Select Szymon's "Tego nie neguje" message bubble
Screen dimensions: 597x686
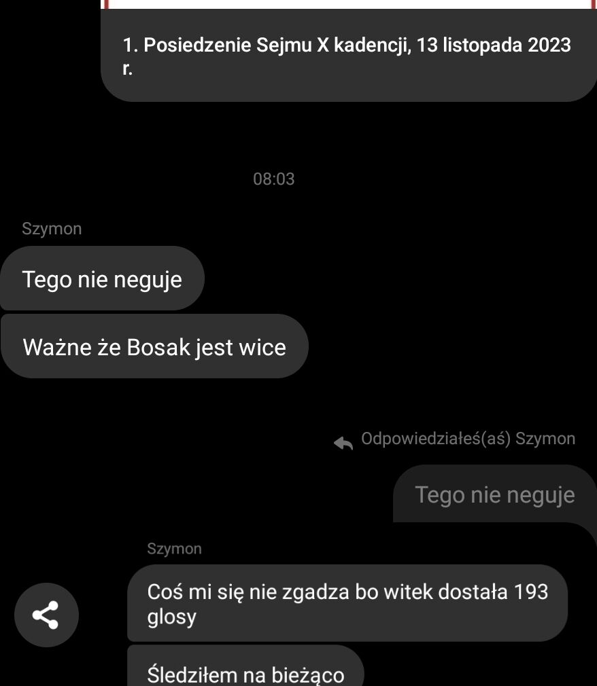point(102,278)
